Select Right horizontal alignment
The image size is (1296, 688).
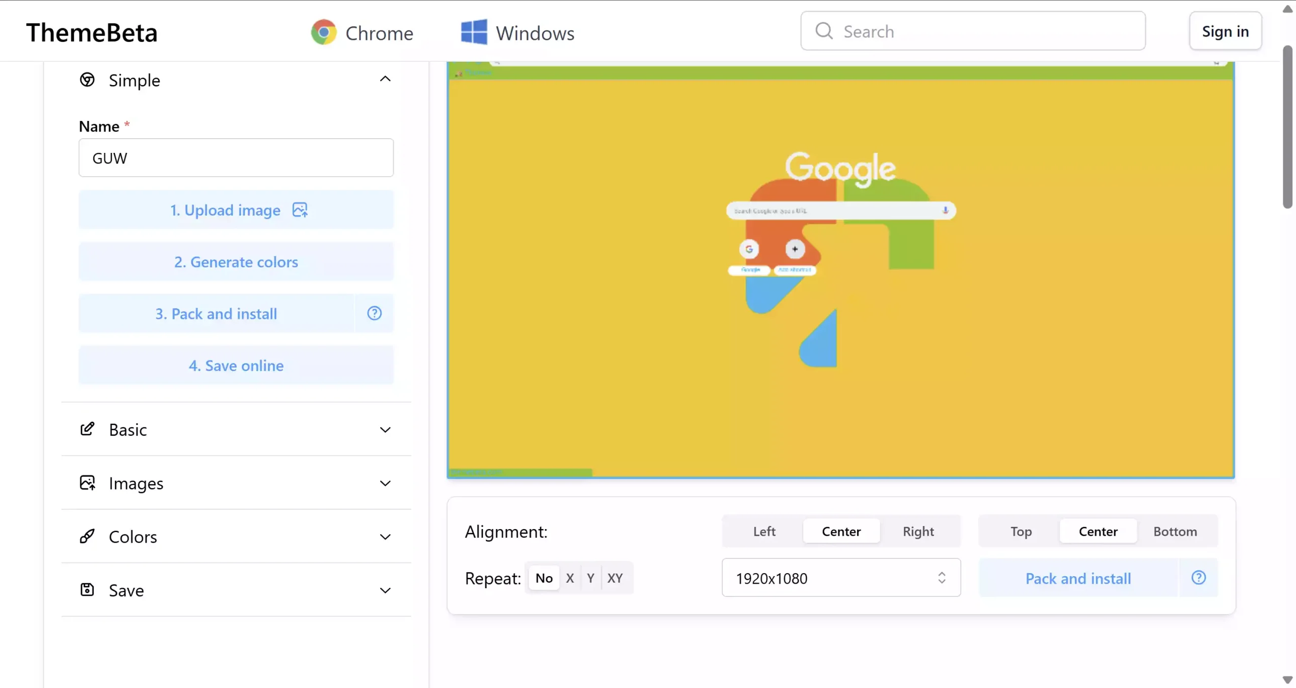coord(918,531)
